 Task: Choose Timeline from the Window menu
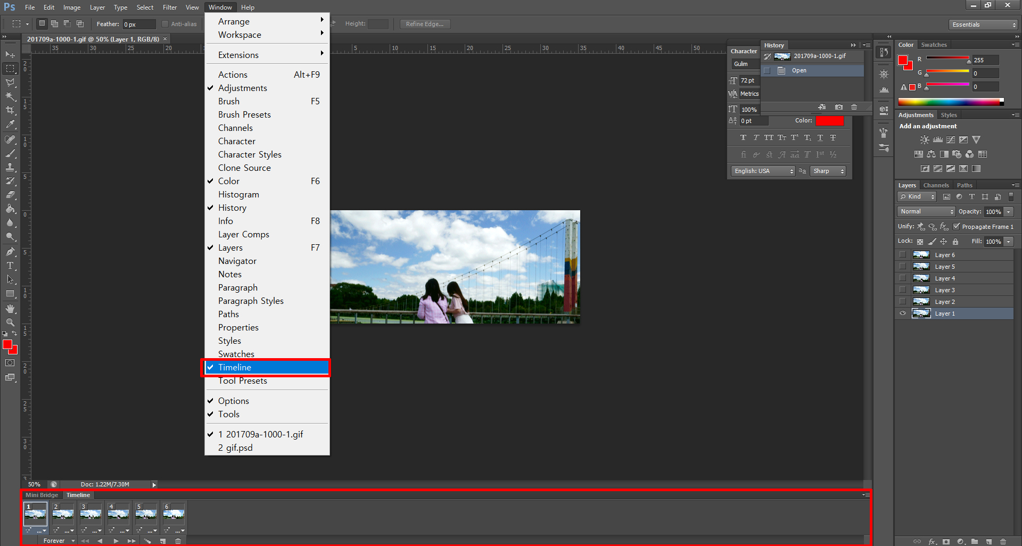click(x=235, y=367)
